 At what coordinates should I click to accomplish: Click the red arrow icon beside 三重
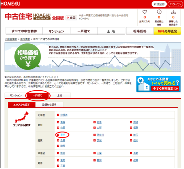(x=58, y=166)
